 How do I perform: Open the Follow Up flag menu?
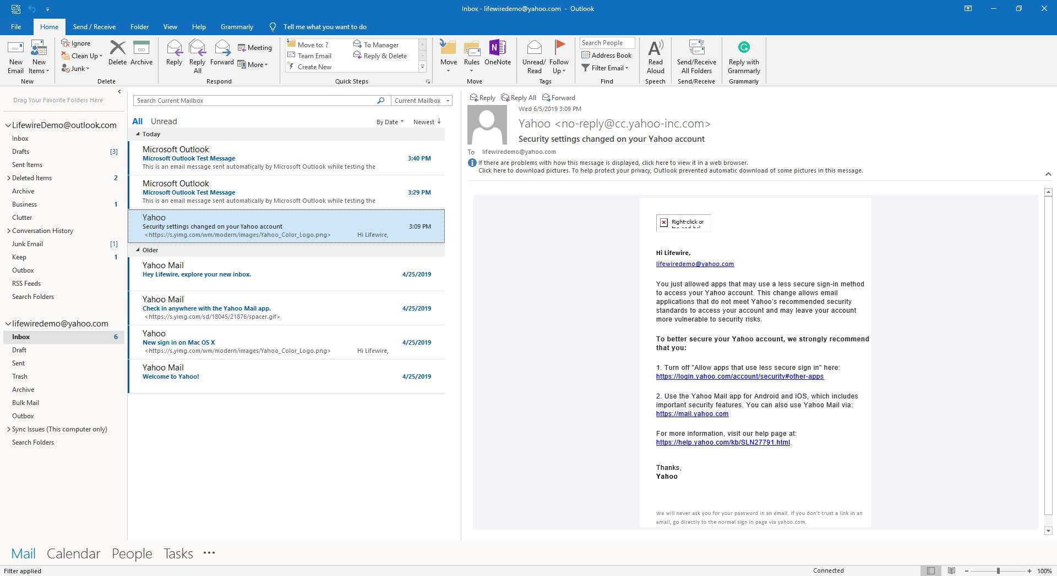(x=559, y=57)
